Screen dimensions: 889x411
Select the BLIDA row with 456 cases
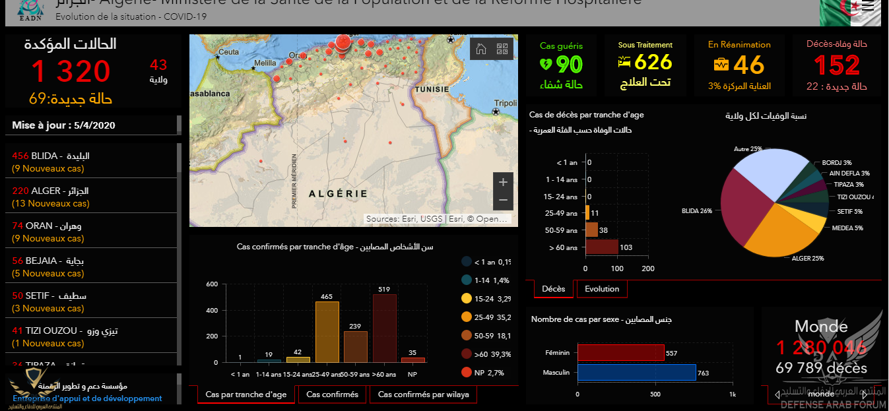[91, 162]
